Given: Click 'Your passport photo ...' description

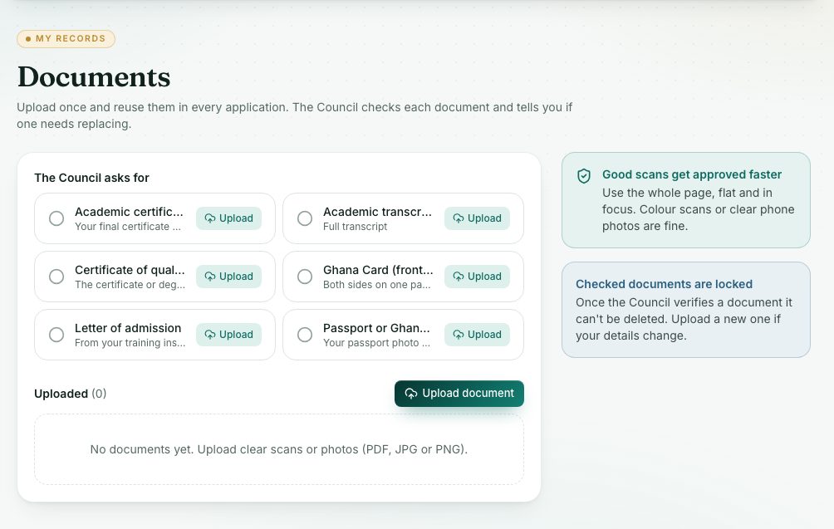Looking at the screenshot, I should 376,343.
